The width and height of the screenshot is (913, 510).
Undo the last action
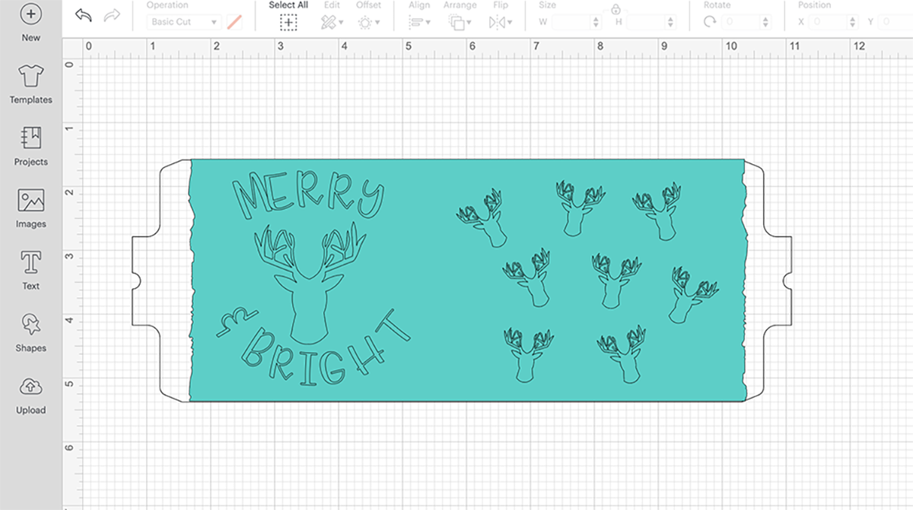(x=84, y=15)
